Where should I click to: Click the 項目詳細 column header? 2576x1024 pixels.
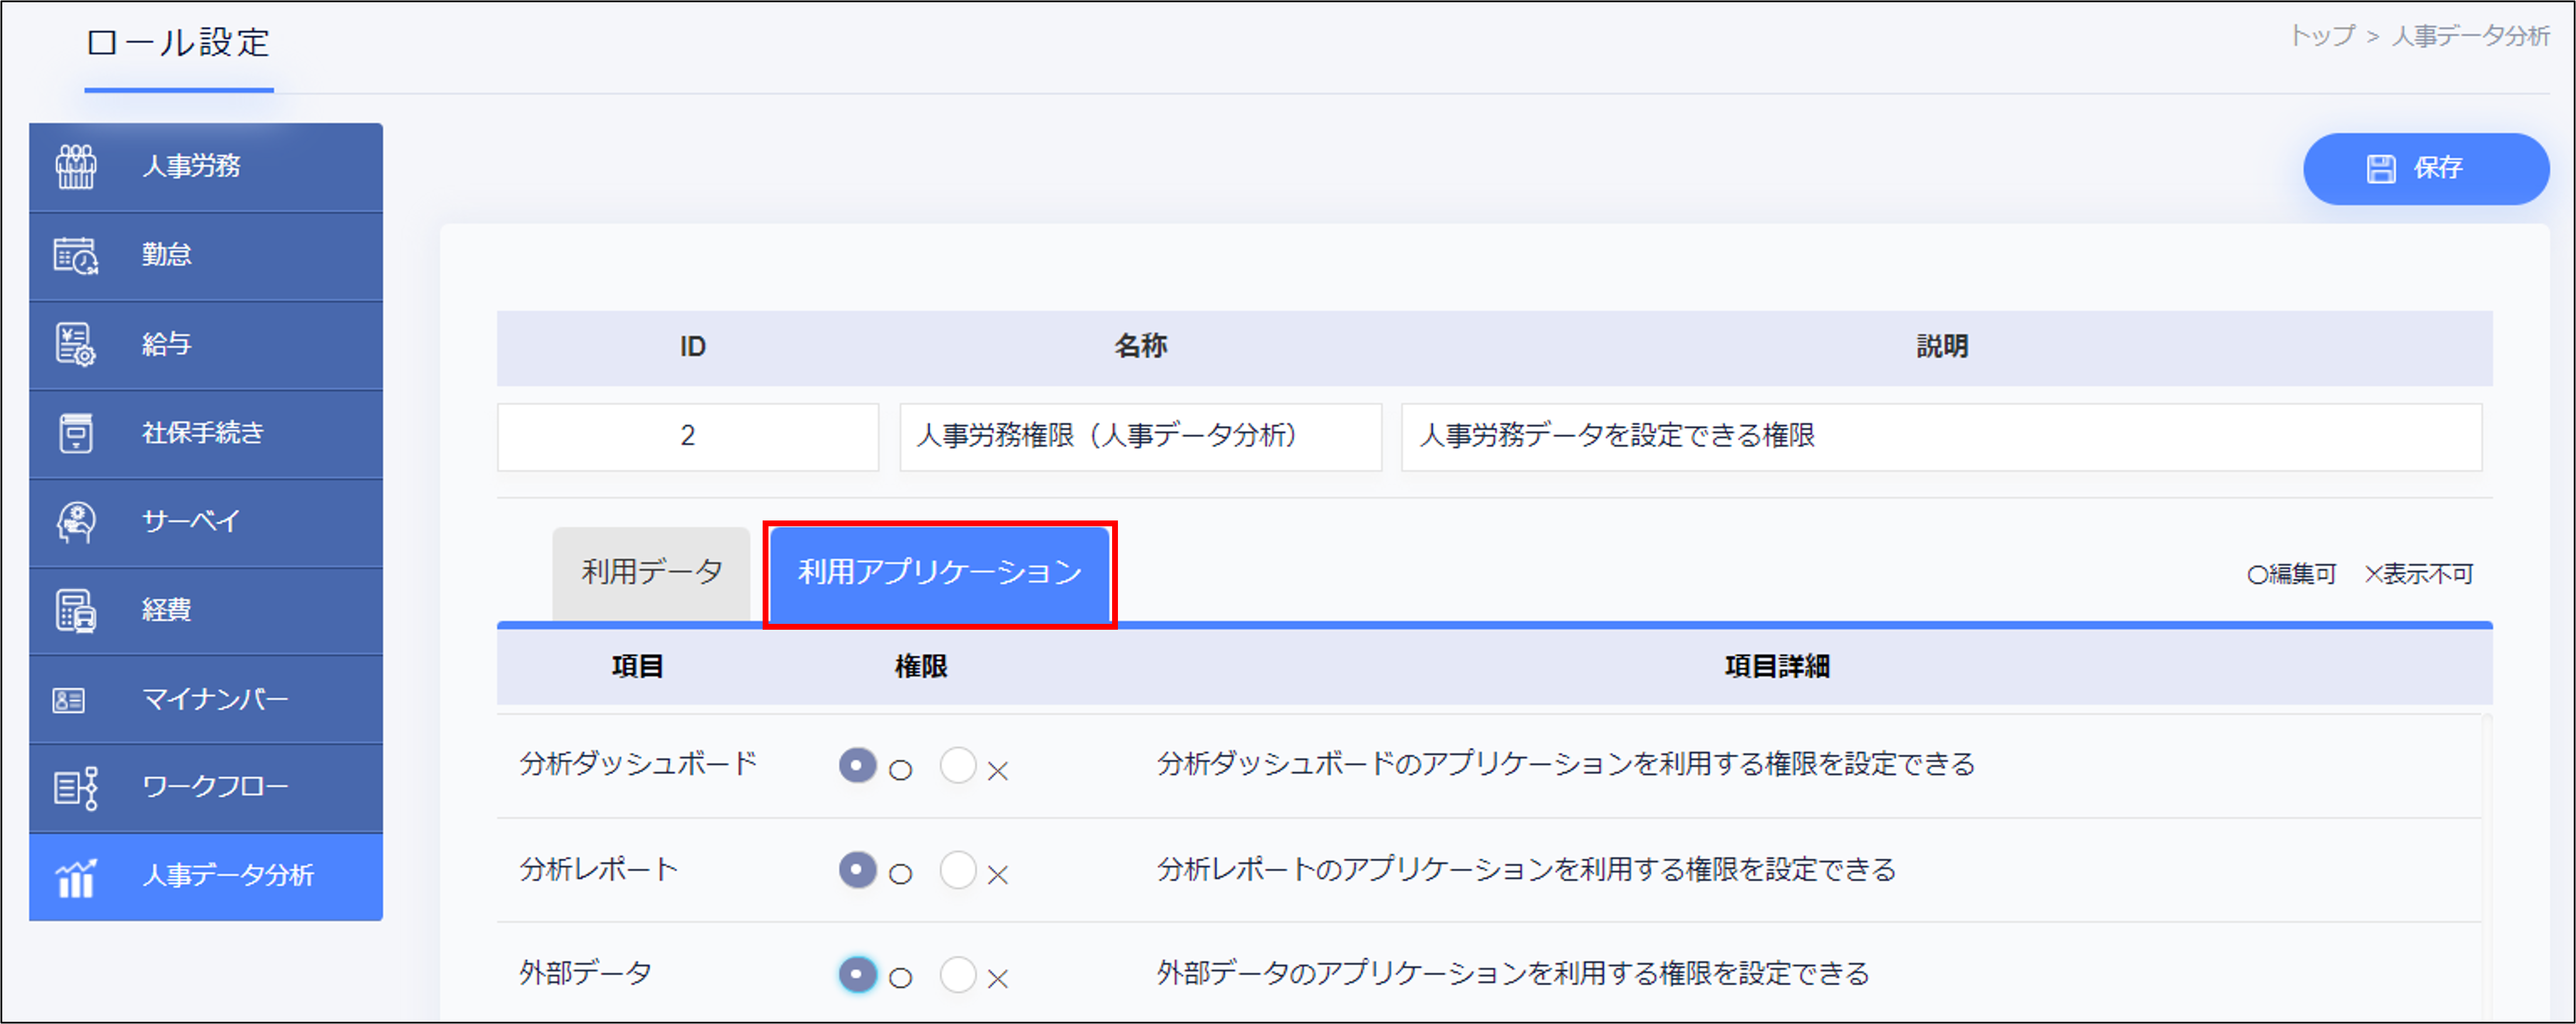(1777, 667)
